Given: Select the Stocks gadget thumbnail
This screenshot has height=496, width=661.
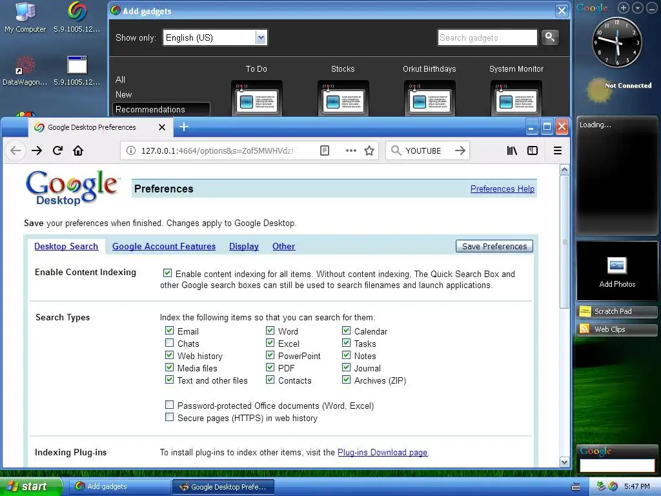Looking at the screenshot, I should (343, 98).
